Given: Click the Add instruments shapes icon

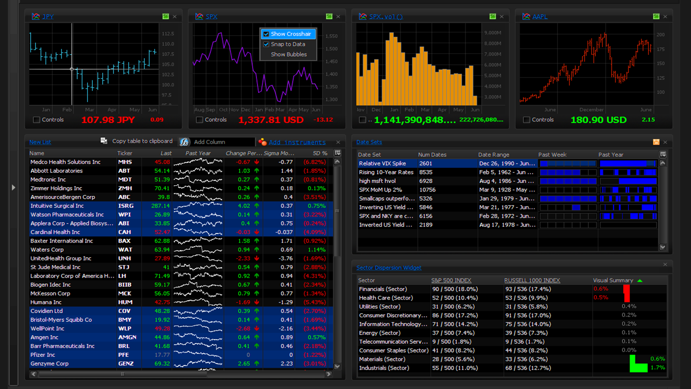Looking at the screenshot, I should point(262,142).
